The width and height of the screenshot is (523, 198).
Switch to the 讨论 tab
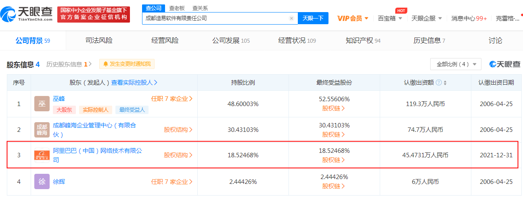click(495, 40)
